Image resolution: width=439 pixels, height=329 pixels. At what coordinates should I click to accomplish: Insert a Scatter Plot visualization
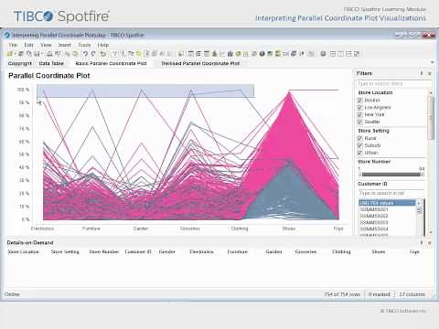(246, 54)
